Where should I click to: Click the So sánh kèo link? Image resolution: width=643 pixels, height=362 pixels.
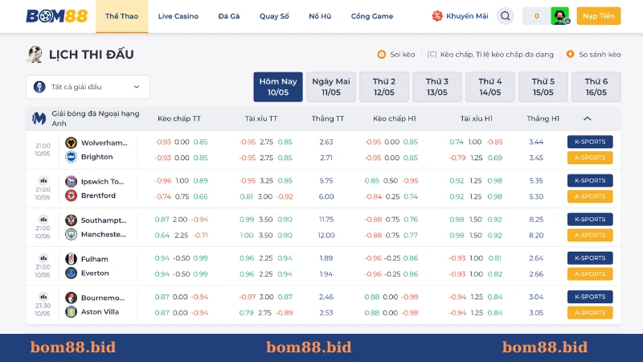tap(600, 54)
